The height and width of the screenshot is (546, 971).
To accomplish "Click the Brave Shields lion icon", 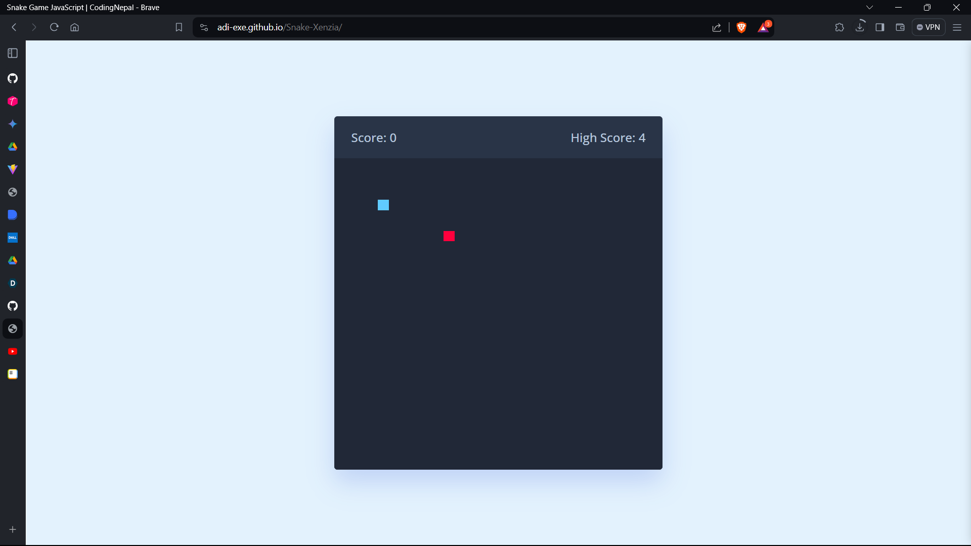I will tap(741, 27).
